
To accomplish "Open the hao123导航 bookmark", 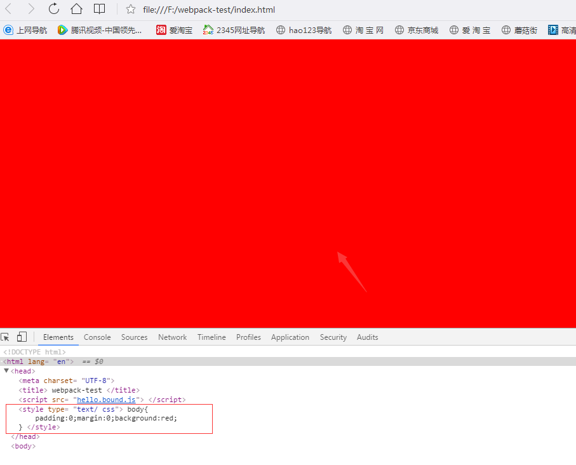I will pyautogui.click(x=304, y=30).
